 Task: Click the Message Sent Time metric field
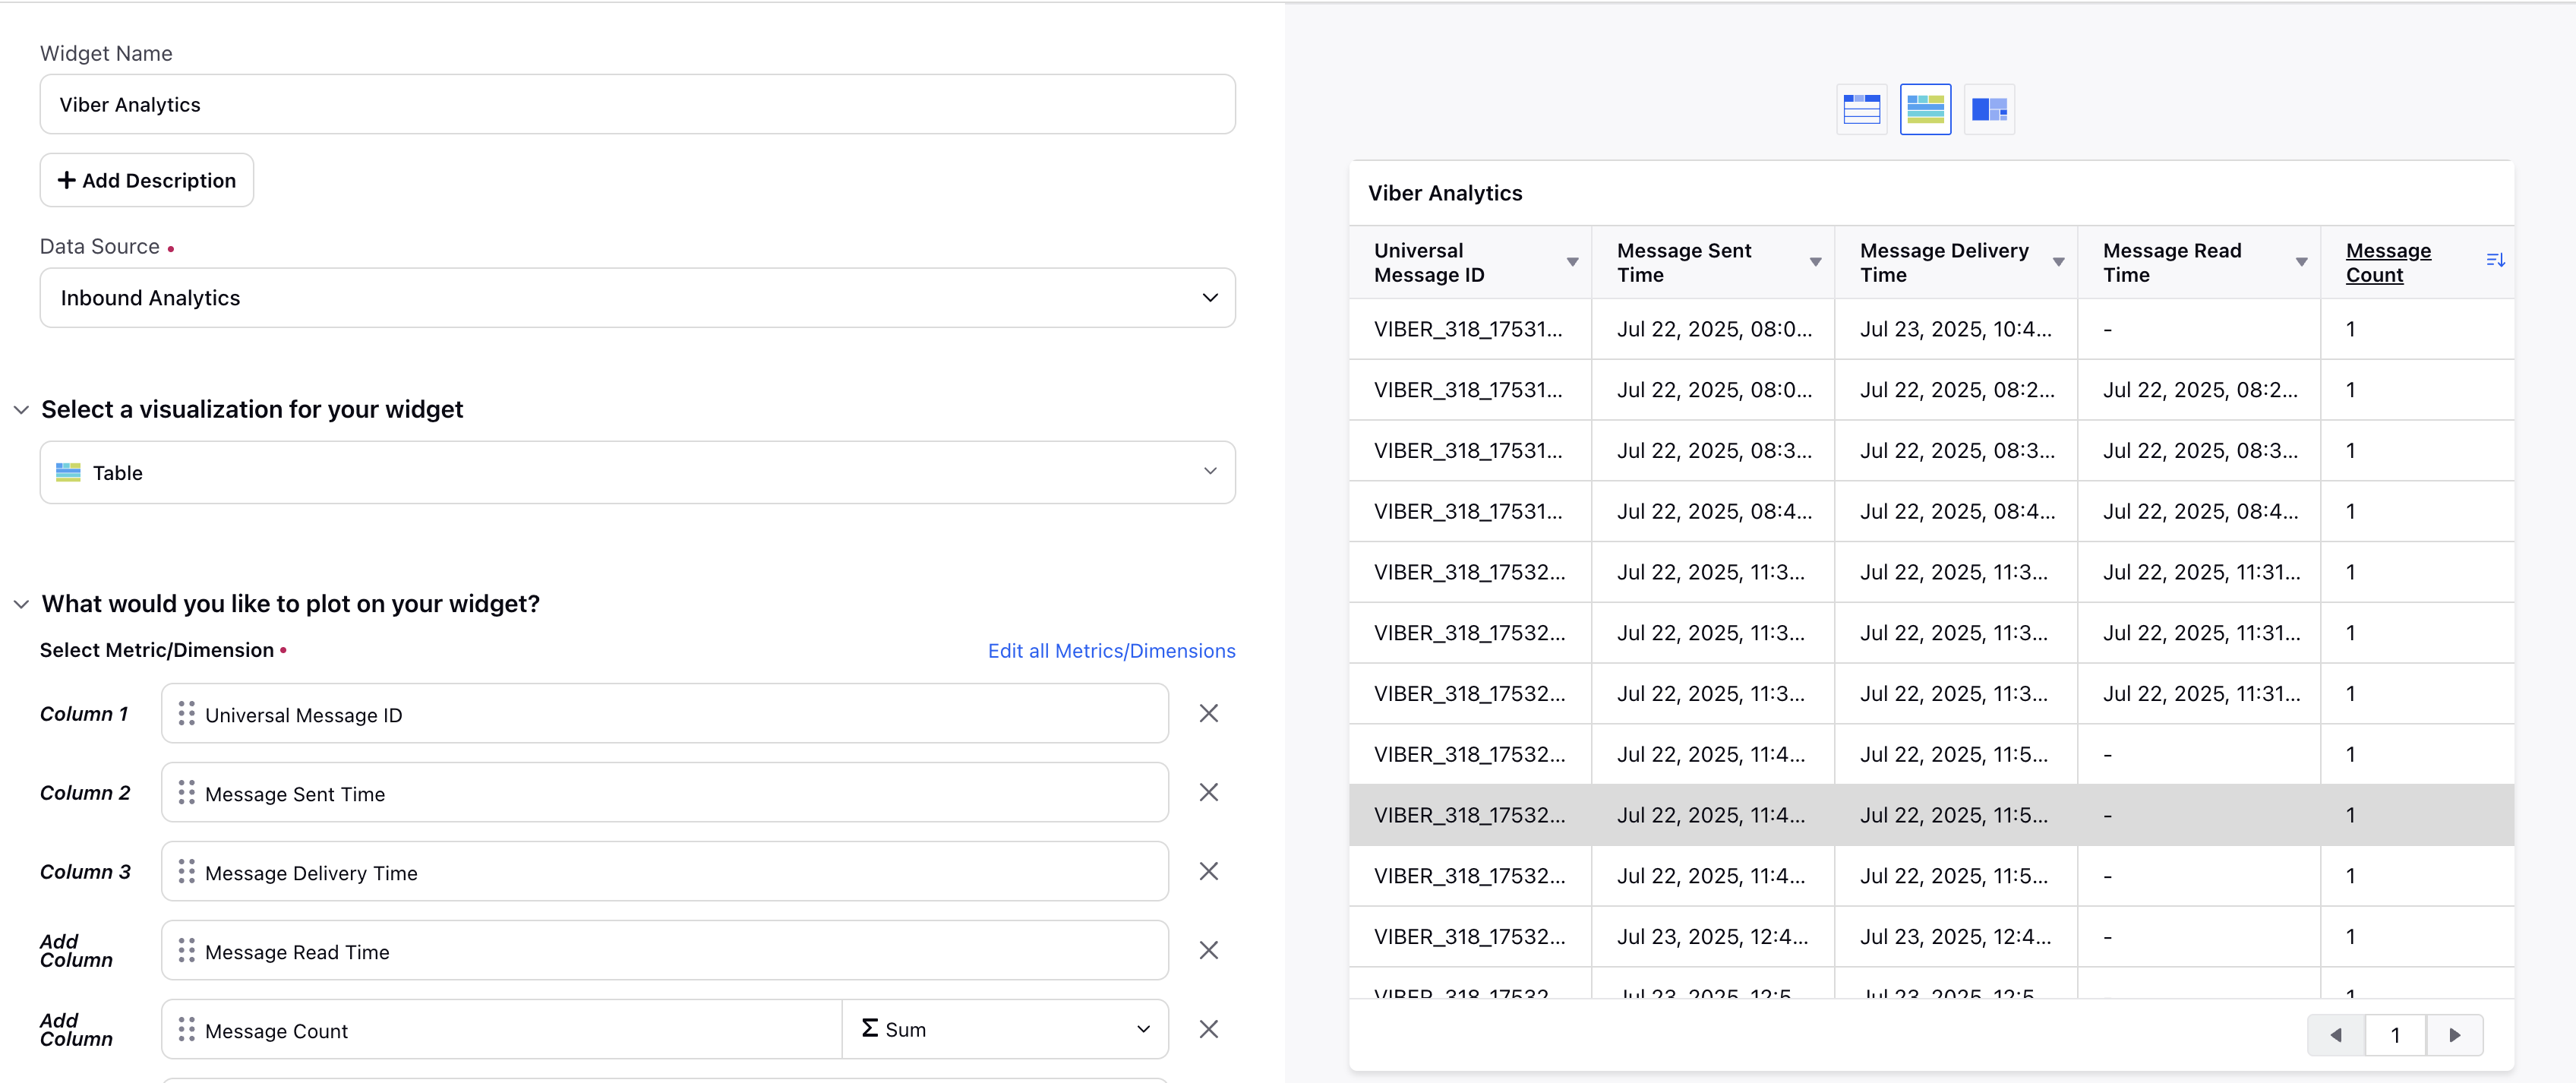tap(664, 792)
